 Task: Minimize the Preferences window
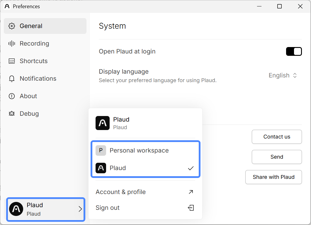[x=259, y=6]
